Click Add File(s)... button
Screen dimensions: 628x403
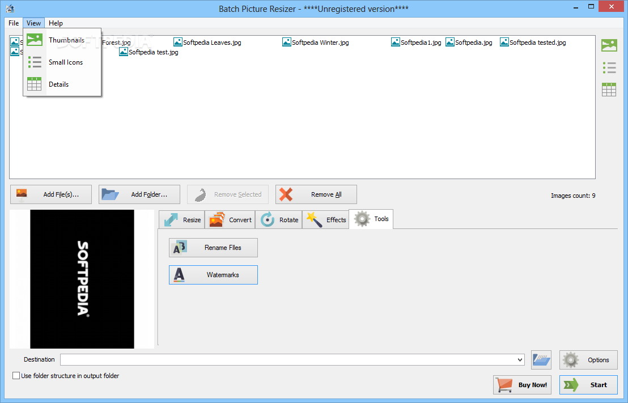click(x=51, y=194)
